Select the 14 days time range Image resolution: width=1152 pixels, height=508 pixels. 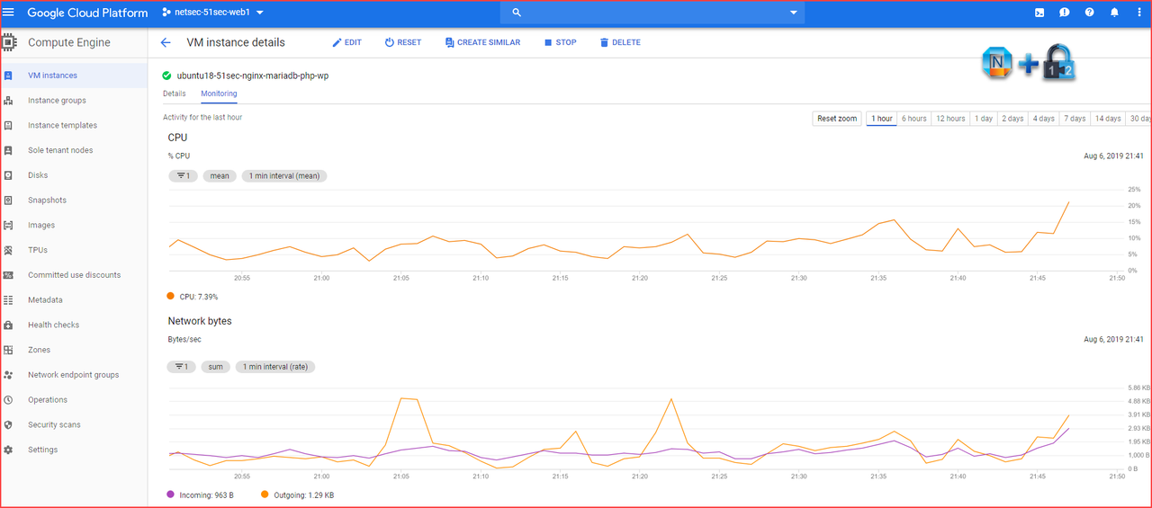pyautogui.click(x=1108, y=119)
